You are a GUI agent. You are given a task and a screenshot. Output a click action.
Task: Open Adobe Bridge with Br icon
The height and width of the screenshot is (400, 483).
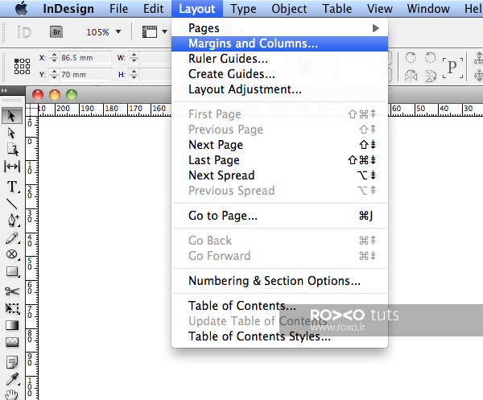56,31
